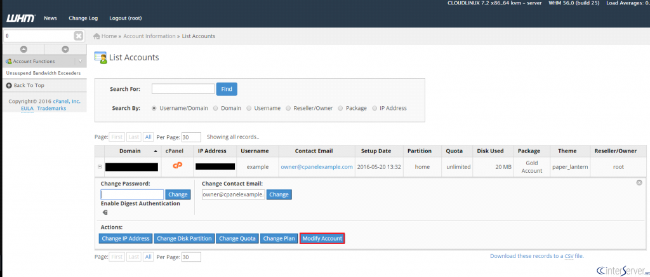The height and width of the screenshot is (277, 650).
Task: Click the Home house icon in breadcrumb
Action: (x=96, y=36)
